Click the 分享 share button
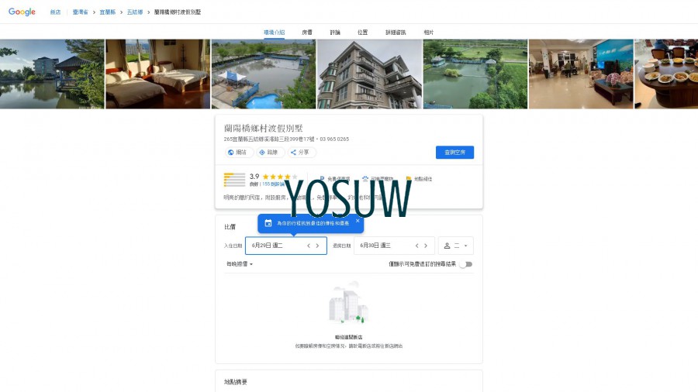Screen dimensions: 698x392 pos(302,153)
